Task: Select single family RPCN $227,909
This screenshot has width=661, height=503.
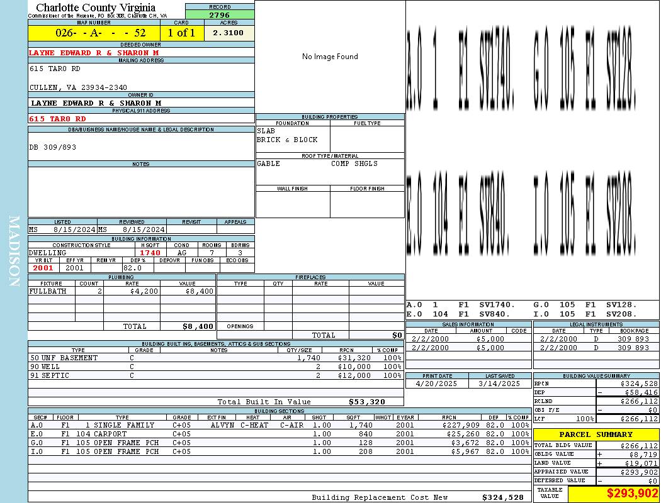Action: coord(460,425)
